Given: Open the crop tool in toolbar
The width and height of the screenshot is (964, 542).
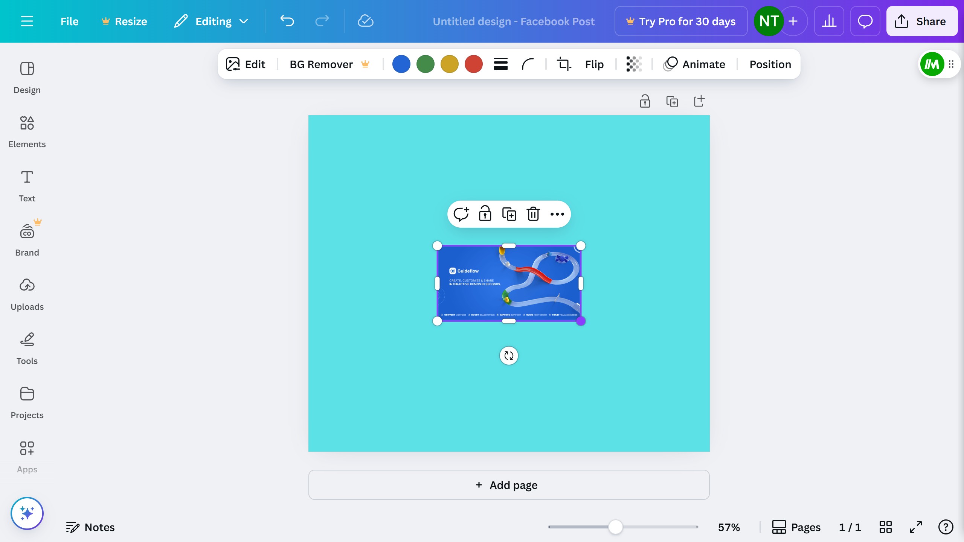Looking at the screenshot, I should 564,64.
